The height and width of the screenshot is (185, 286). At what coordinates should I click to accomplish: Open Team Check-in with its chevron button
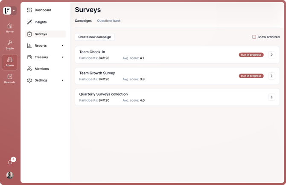[271, 55]
